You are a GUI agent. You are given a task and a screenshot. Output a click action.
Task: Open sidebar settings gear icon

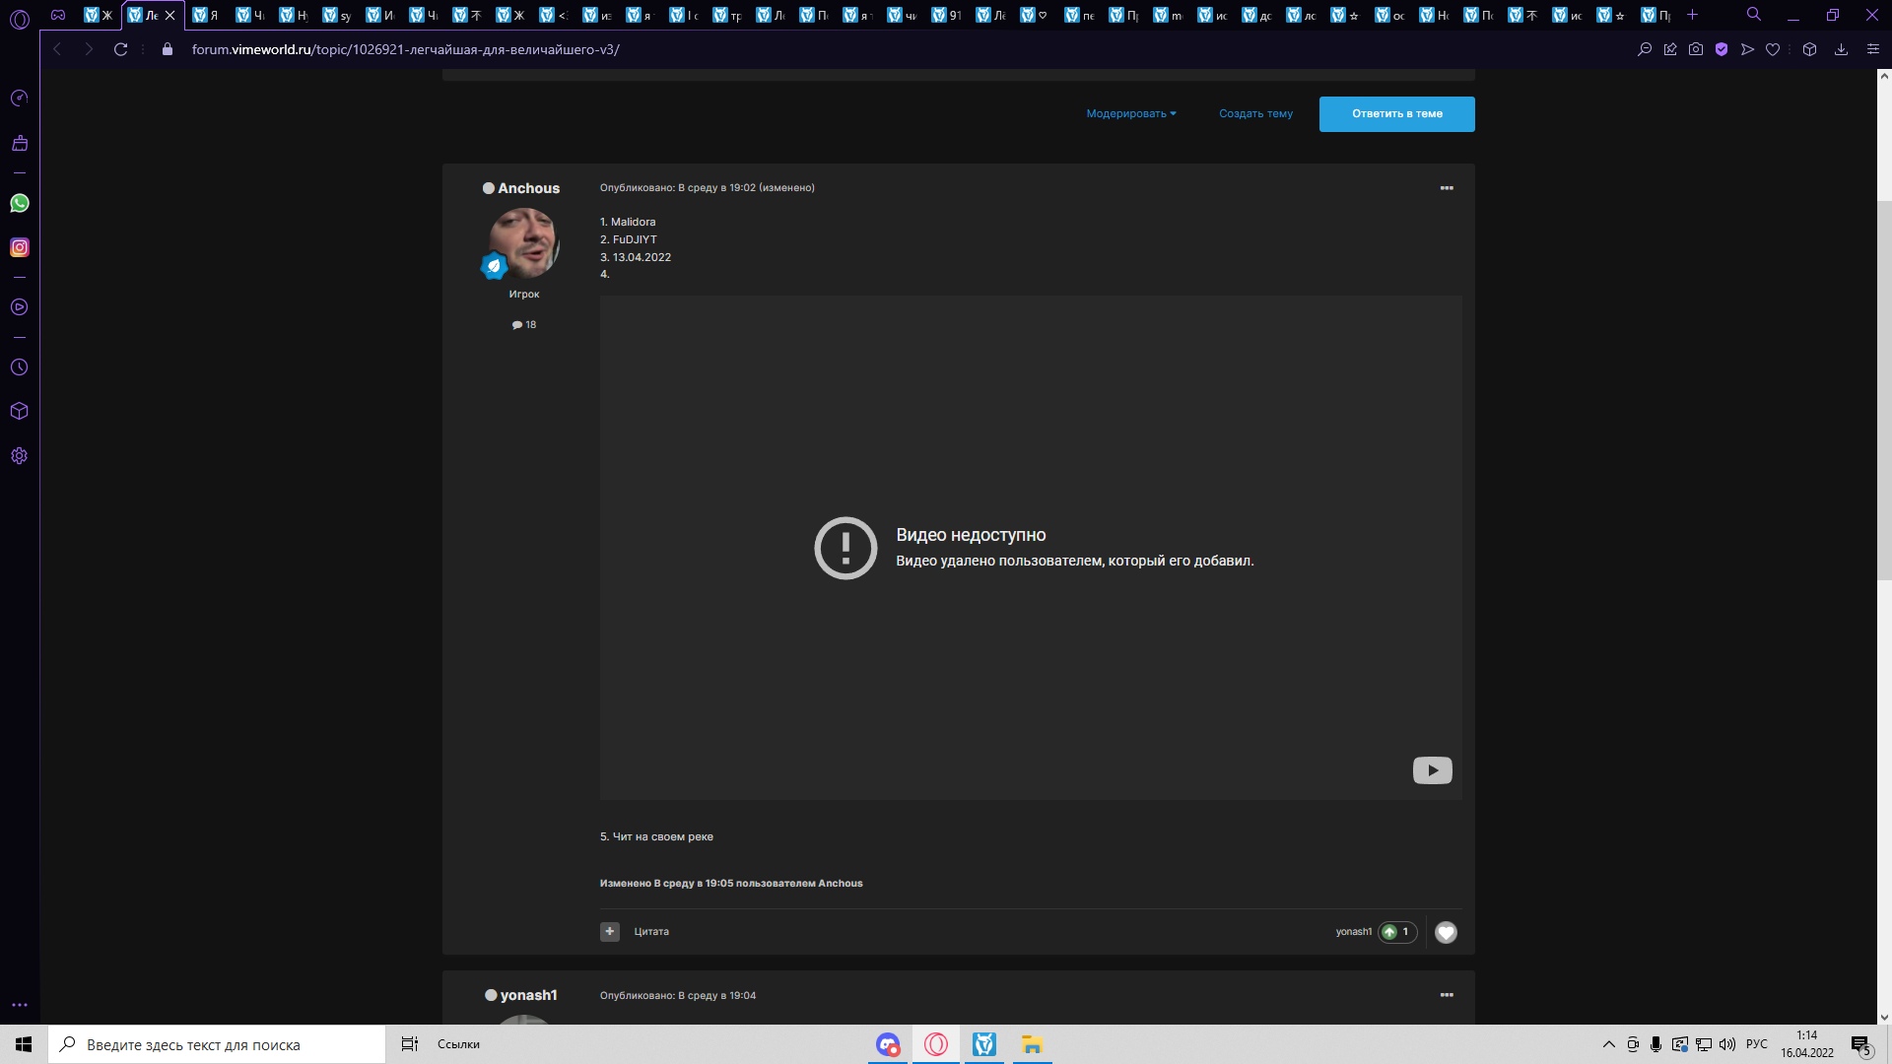tap(20, 456)
